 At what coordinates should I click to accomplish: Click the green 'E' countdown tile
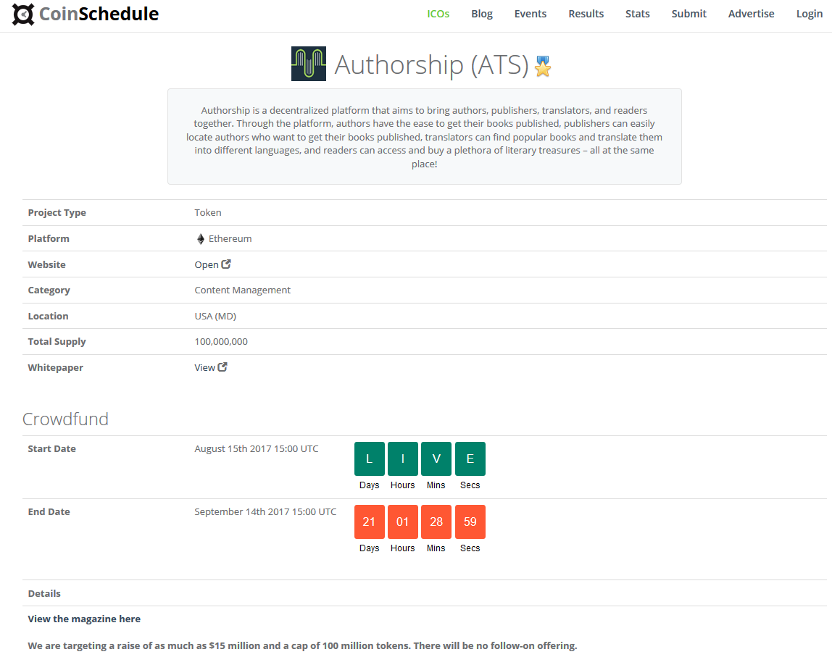point(470,459)
